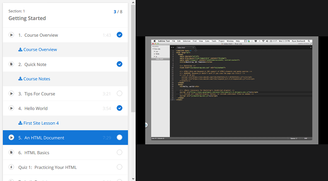Click scrollbar up arrow in lecture list
This screenshot has width=328, height=181.
pyautogui.click(x=133, y=2)
